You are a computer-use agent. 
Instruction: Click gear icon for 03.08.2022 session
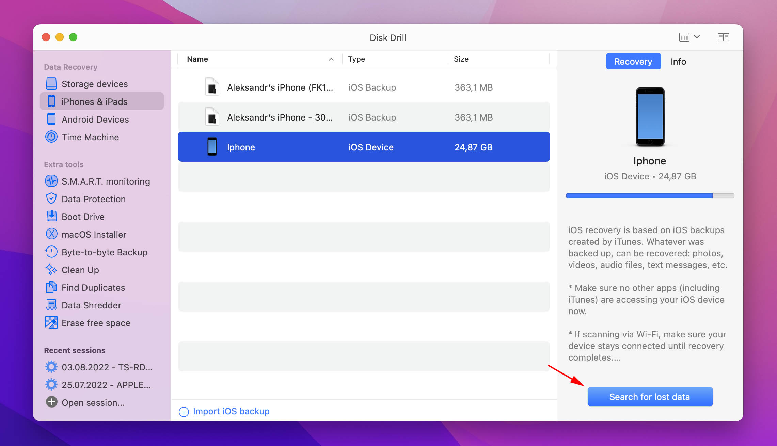pos(51,367)
